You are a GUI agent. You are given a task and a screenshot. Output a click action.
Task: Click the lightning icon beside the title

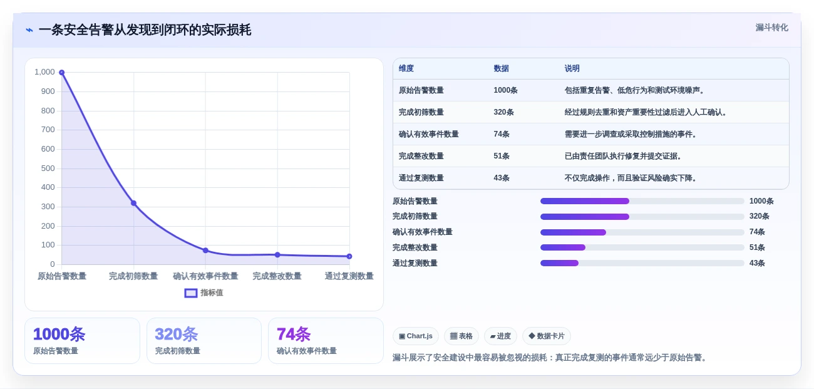(29, 30)
